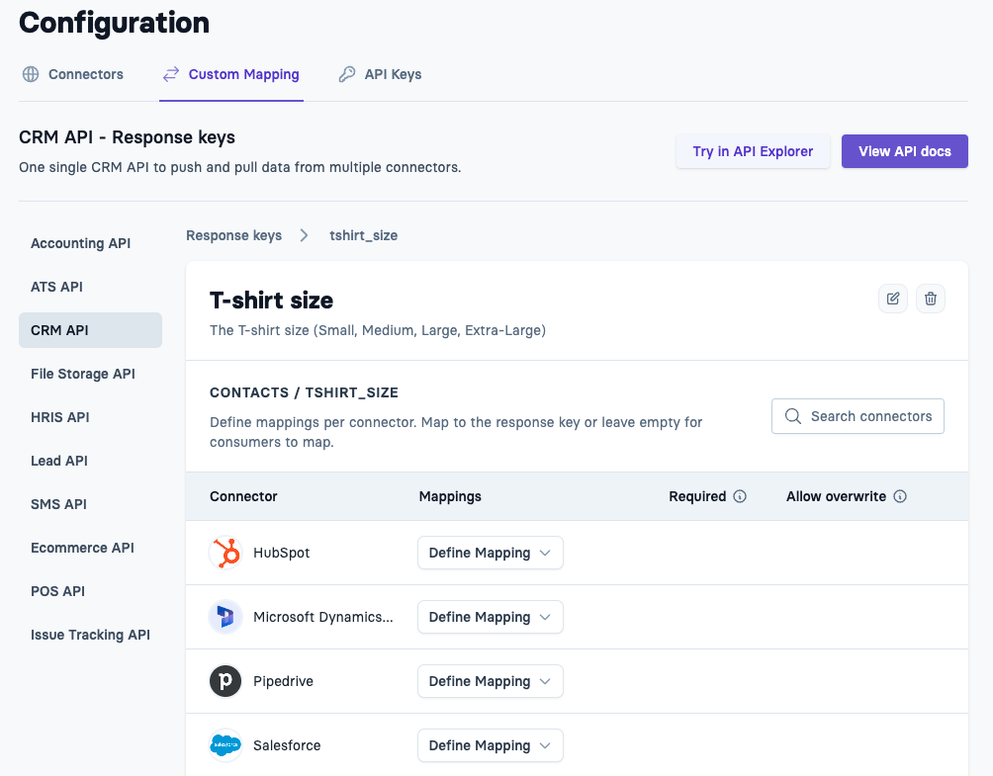This screenshot has height=776, width=993.
Task: Click the Required column header text
Action: pos(697,496)
